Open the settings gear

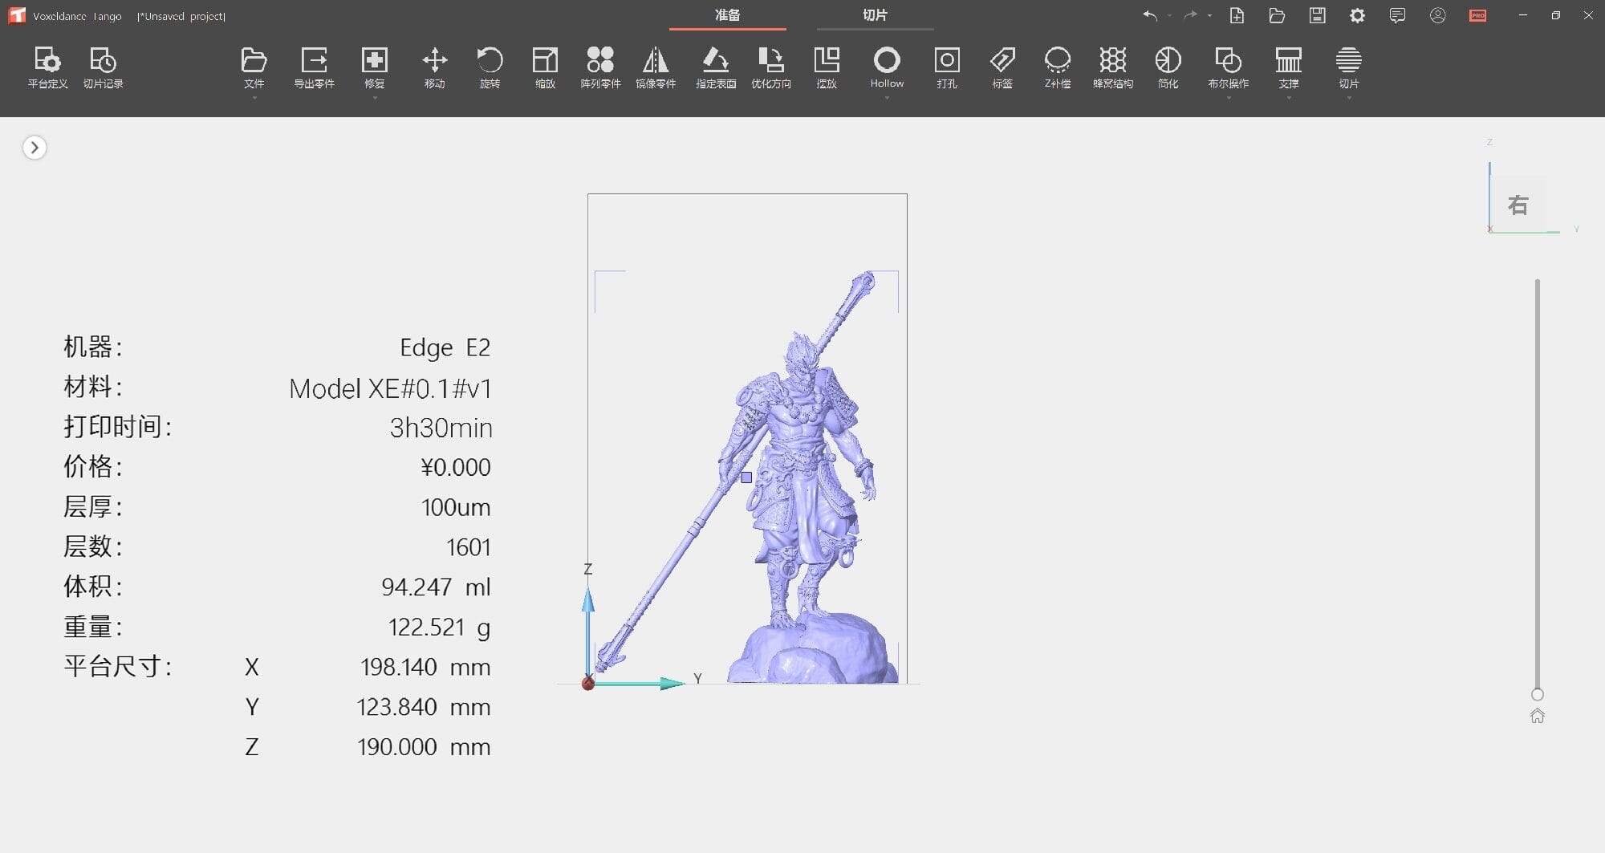[x=1357, y=15]
